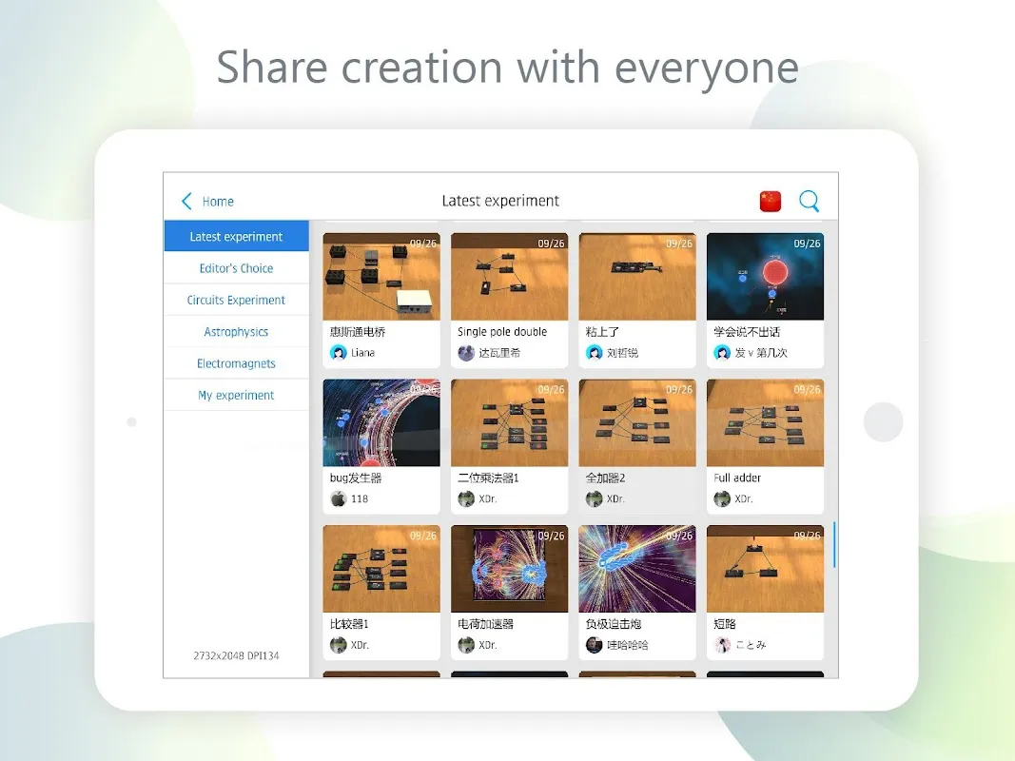Select the Electromagnets category

click(x=236, y=363)
